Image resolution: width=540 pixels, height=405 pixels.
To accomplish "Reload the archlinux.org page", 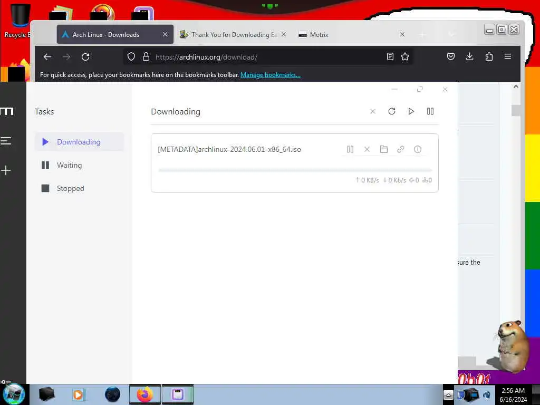I will pos(85,57).
